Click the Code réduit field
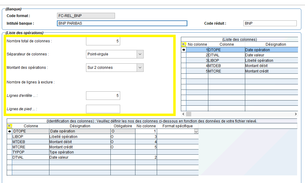 coord(270,23)
